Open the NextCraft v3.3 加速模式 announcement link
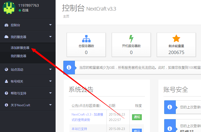201x132 pixels. [87, 117]
